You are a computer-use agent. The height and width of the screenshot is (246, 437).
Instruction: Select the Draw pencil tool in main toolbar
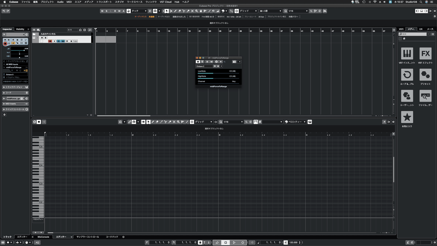click(x=175, y=11)
